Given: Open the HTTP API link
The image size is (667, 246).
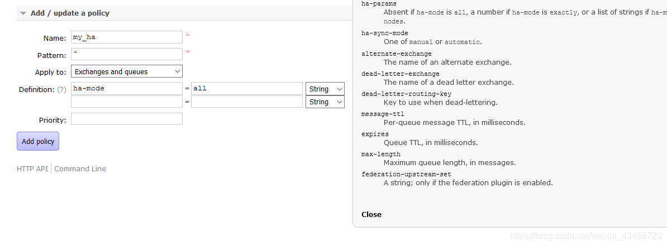Looking at the screenshot, I should (x=32, y=169).
